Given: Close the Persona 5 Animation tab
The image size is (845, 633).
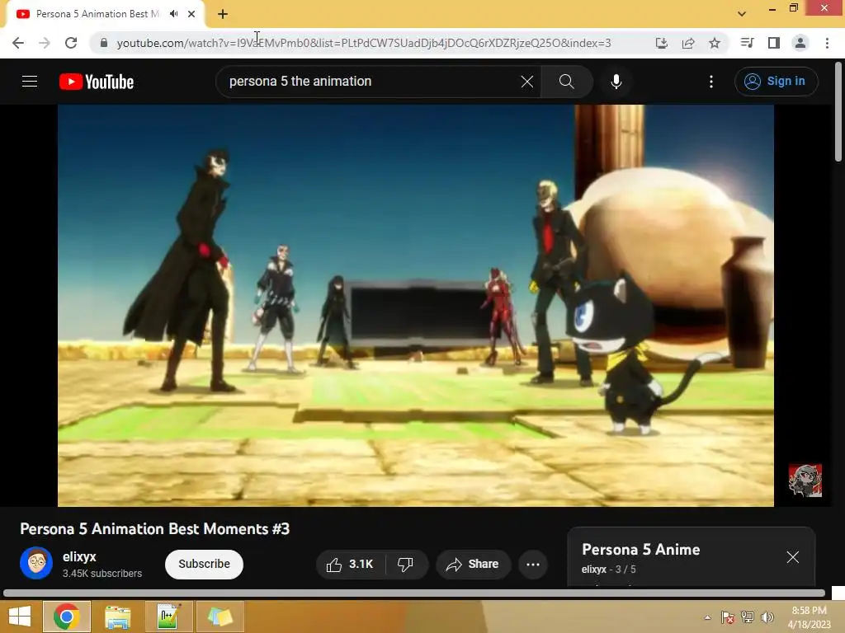Looking at the screenshot, I should tap(191, 14).
